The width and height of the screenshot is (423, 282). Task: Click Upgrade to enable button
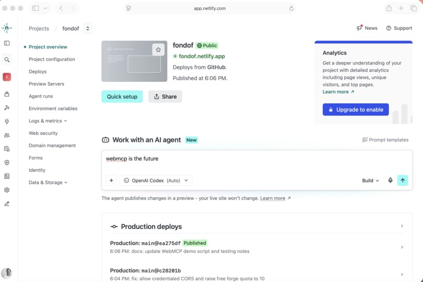pyautogui.click(x=355, y=110)
